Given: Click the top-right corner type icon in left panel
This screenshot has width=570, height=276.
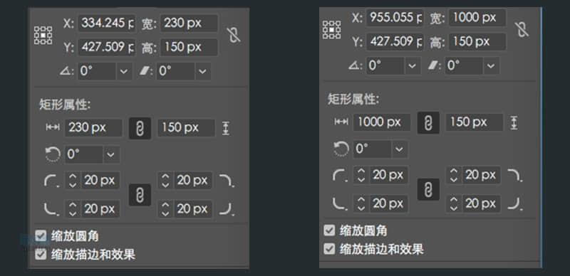Looking at the screenshot, I should [227, 181].
